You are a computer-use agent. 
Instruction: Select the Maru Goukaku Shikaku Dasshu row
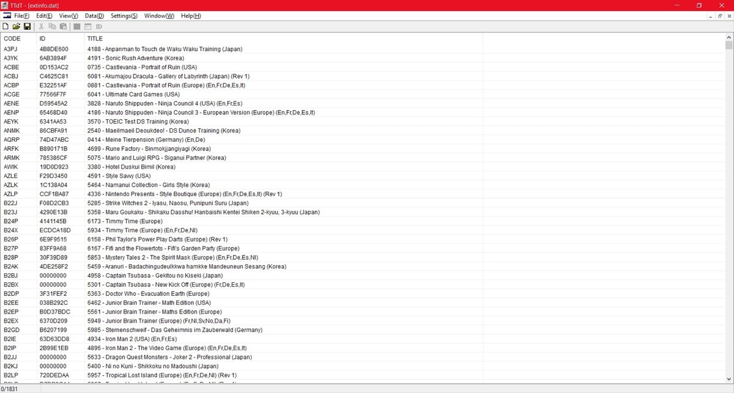[362, 212]
